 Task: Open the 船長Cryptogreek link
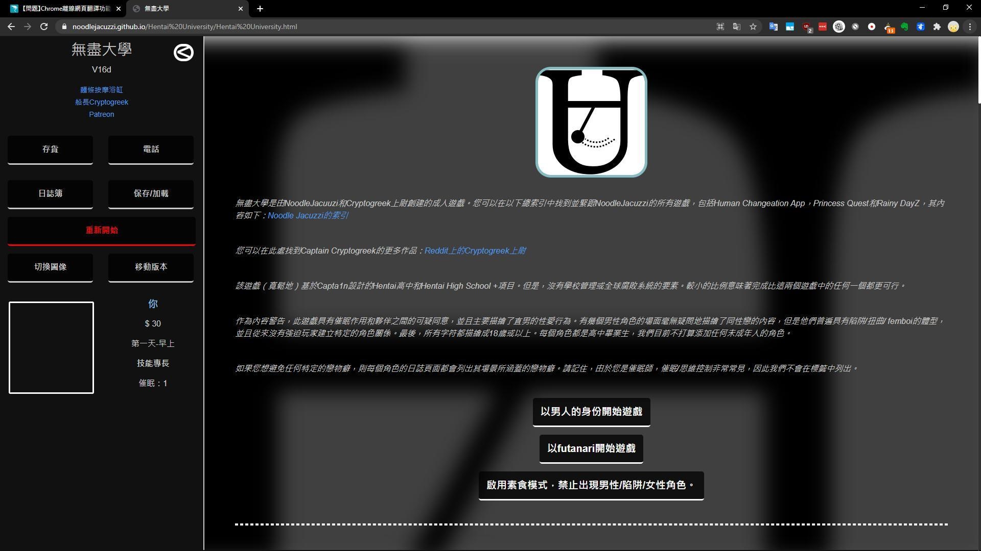tap(102, 102)
